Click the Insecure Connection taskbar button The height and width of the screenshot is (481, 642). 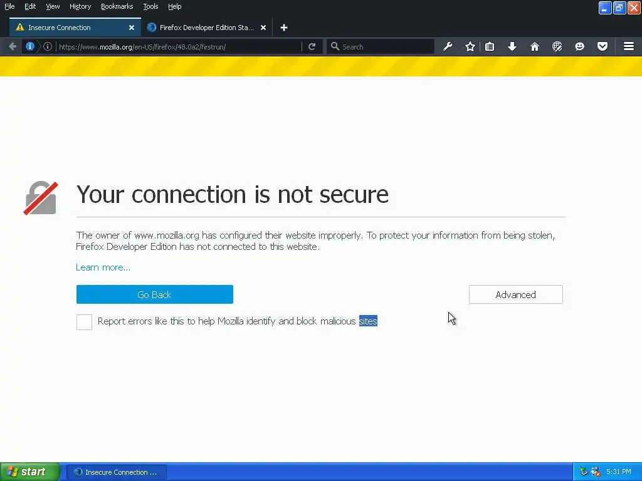click(x=117, y=472)
